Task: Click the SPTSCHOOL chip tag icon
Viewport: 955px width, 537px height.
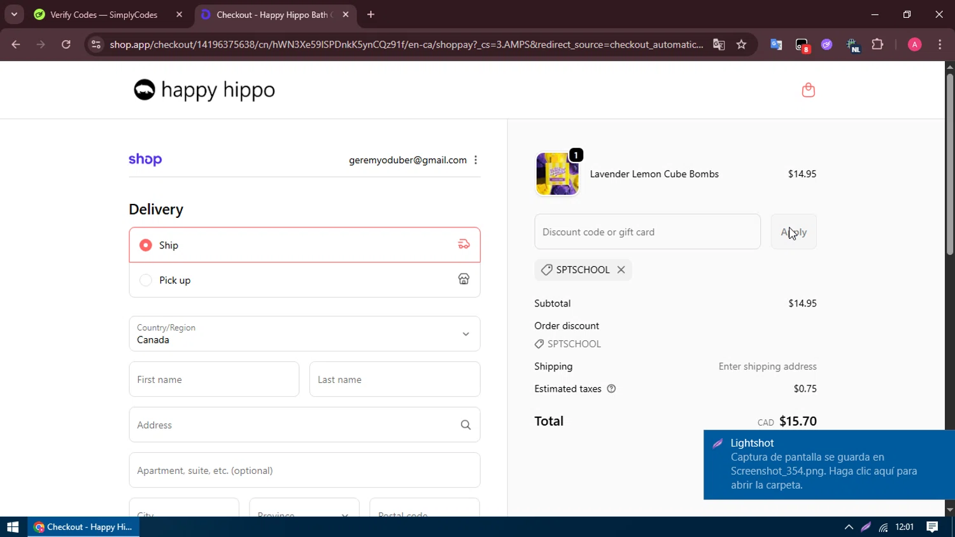Action: click(x=546, y=269)
